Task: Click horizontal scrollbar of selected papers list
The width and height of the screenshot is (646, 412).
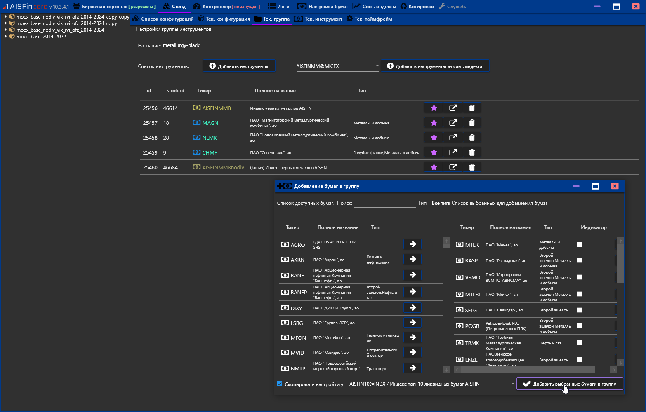Action: pyautogui.click(x=528, y=370)
